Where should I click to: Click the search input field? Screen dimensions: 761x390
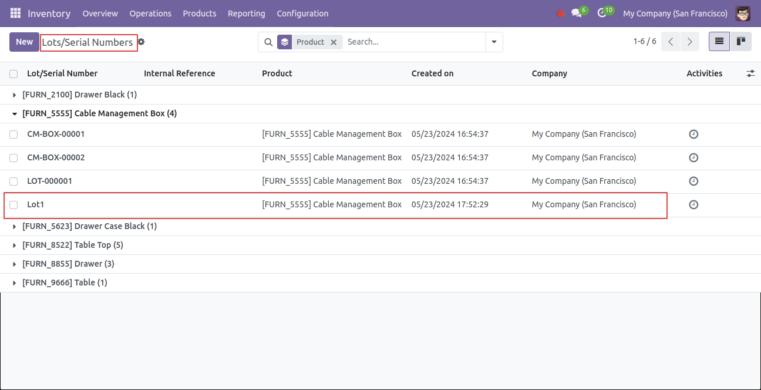[414, 42]
